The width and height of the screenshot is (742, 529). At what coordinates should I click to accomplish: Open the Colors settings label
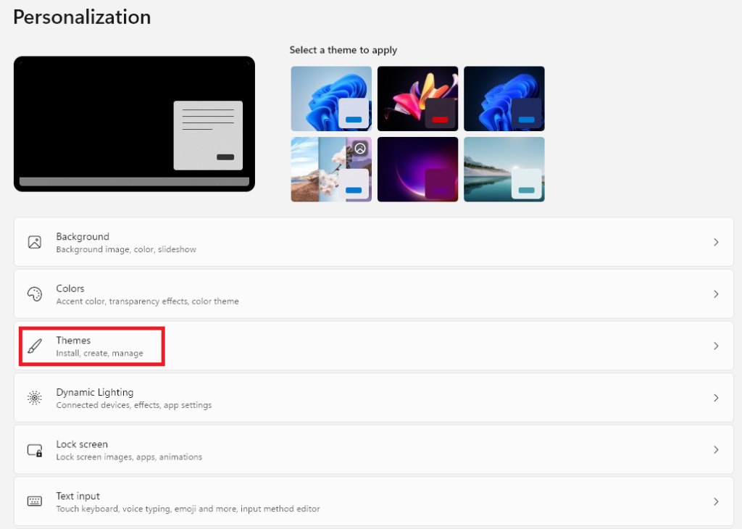pos(70,288)
